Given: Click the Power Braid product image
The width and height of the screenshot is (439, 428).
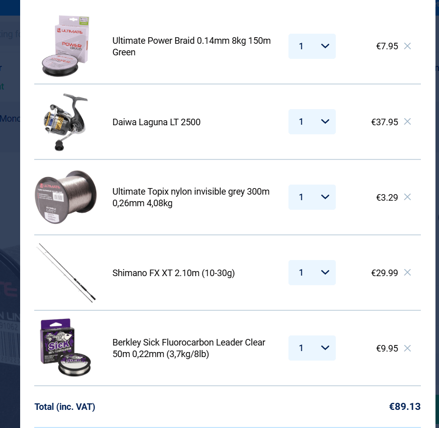Looking at the screenshot, I should tap(65, 46).
